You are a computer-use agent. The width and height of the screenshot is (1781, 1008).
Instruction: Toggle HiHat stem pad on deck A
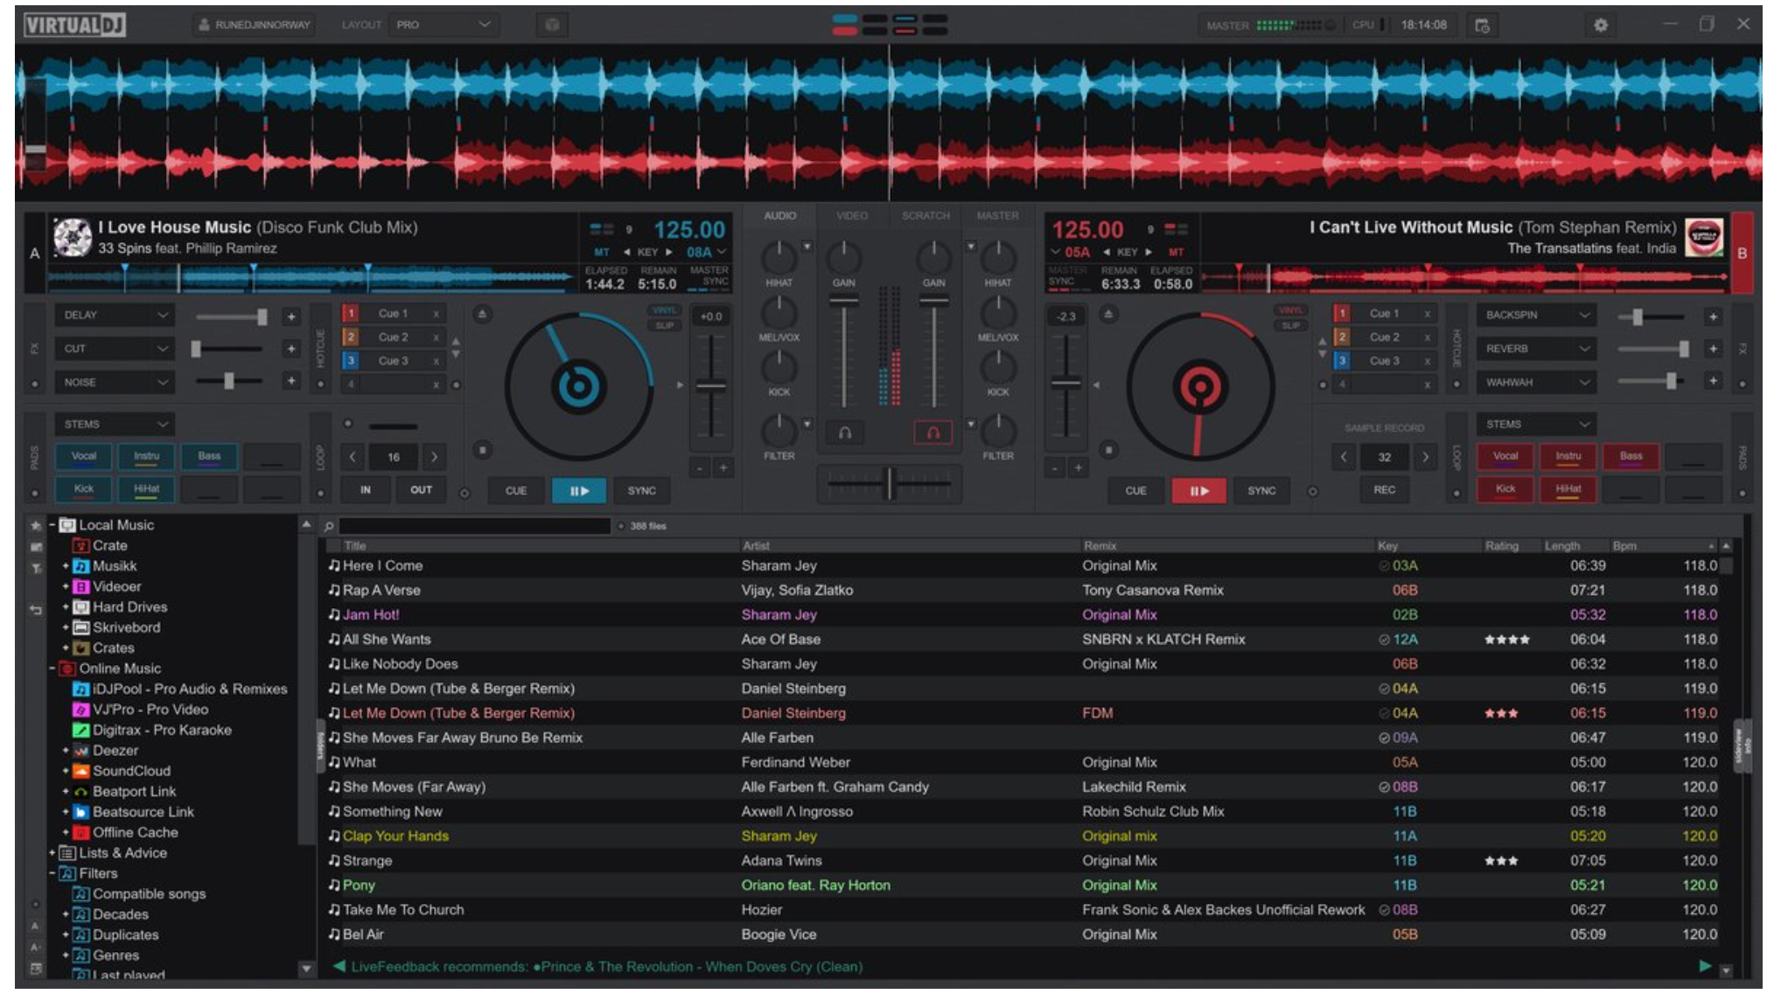[x=146, y=490]
